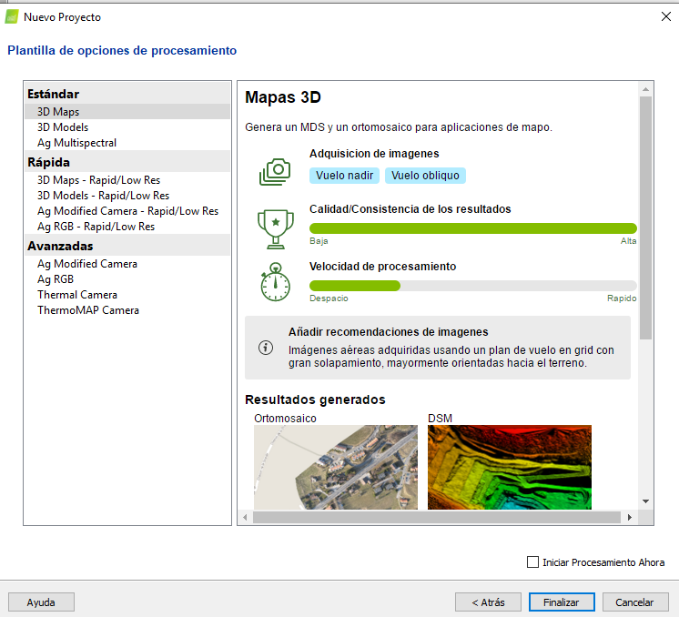Image resolution: width=679 pixels, height=617 pixels.
Task: Select Ag RGB under Avanzadas
Action: 127,279
